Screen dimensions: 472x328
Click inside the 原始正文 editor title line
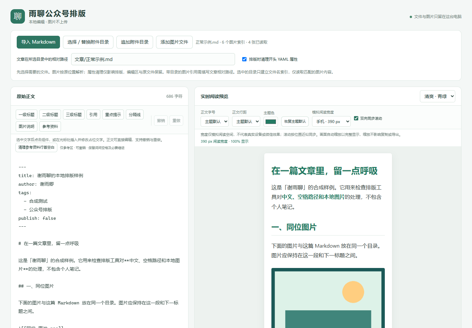[x=51, y=176]
